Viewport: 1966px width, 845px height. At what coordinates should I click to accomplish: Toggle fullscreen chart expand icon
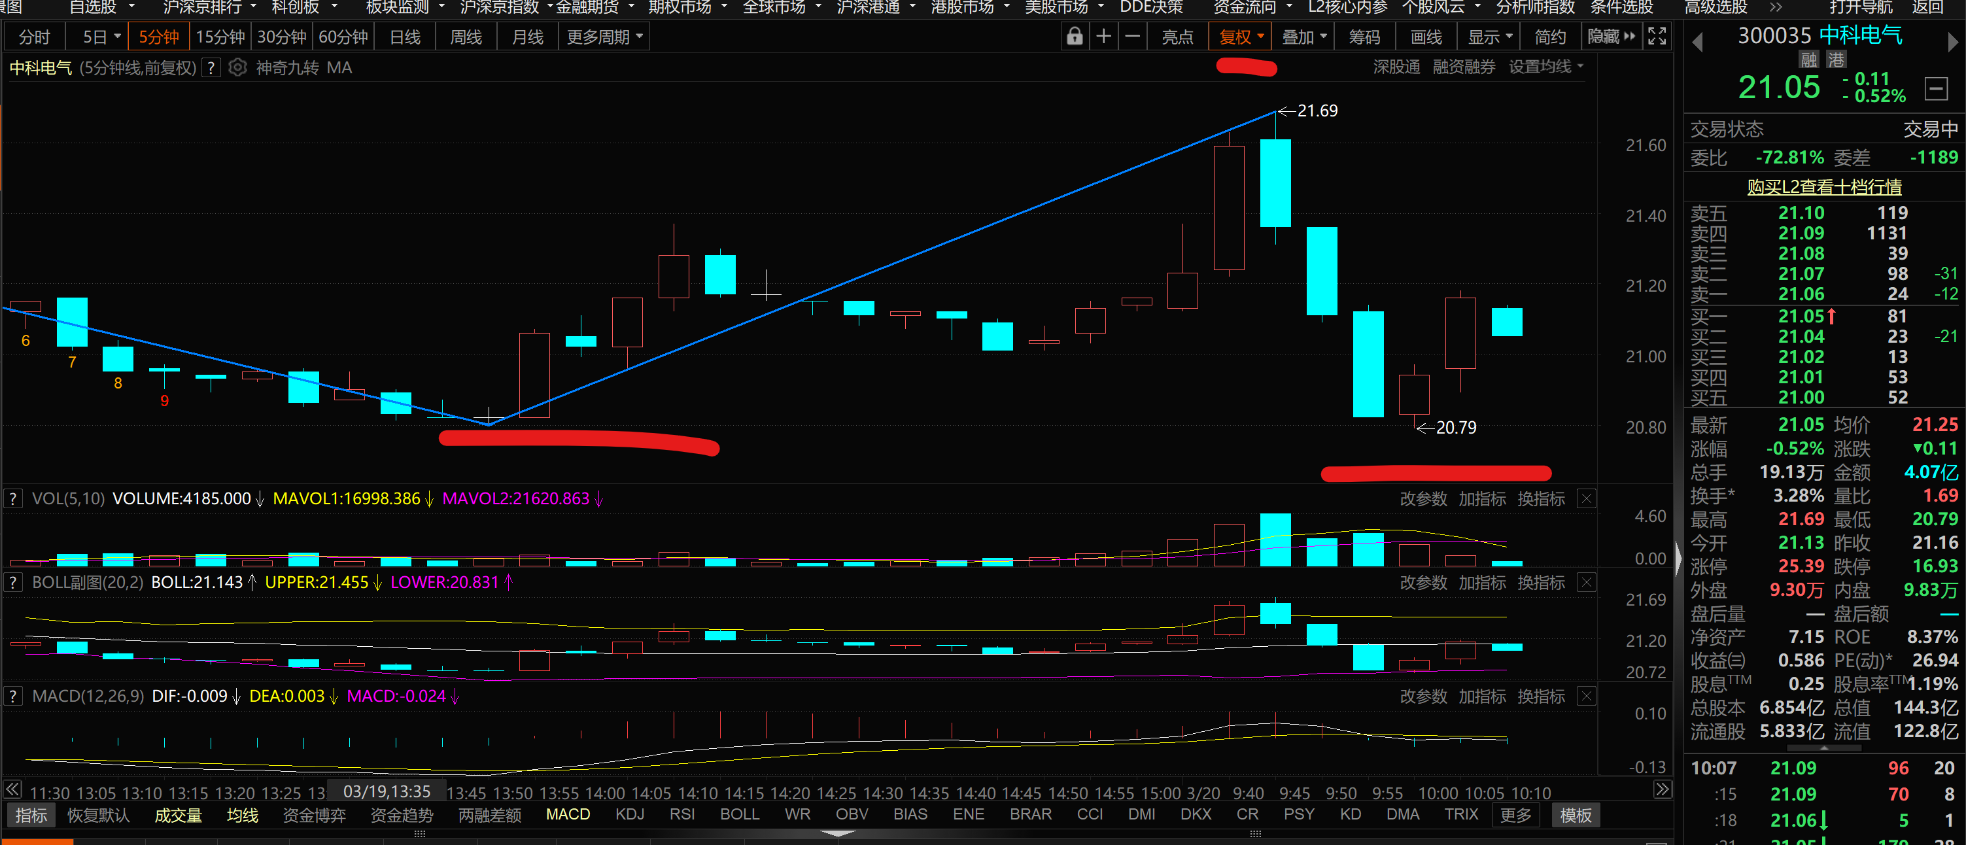[x=1656, y=37]
